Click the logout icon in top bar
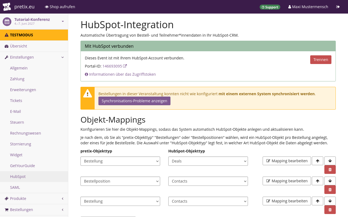Viewport: 348px width, 217px height. 338,7
